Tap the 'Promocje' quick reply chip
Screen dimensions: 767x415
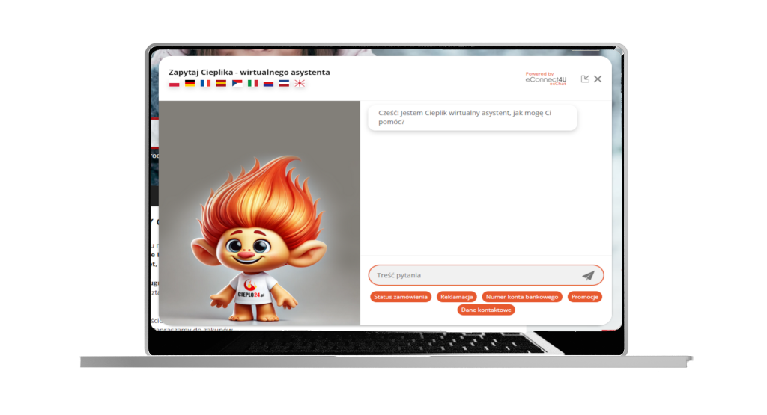584,297
